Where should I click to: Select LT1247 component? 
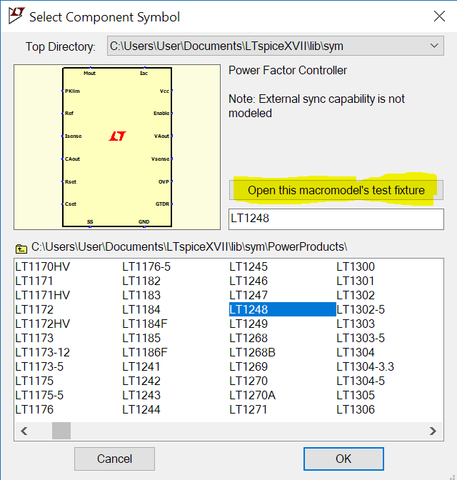[x=248, y=295]
